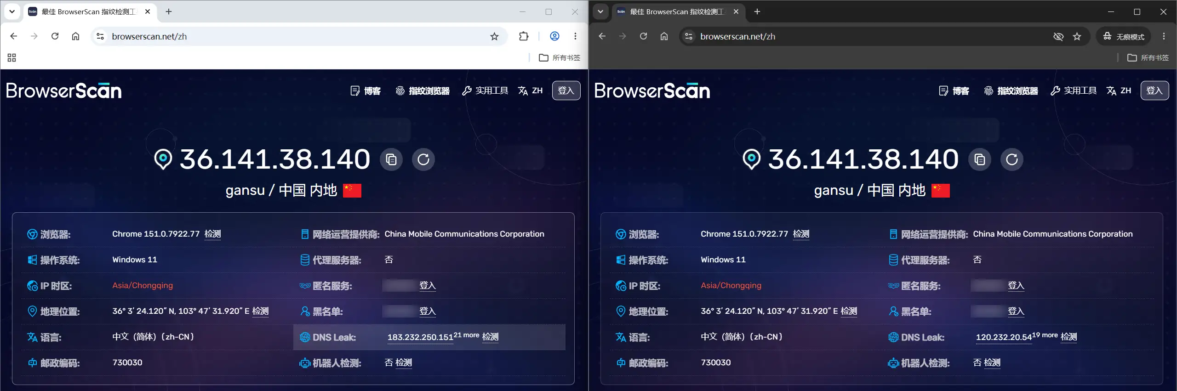Open 所有书签 folder in incognito window

coord(1148,58)
